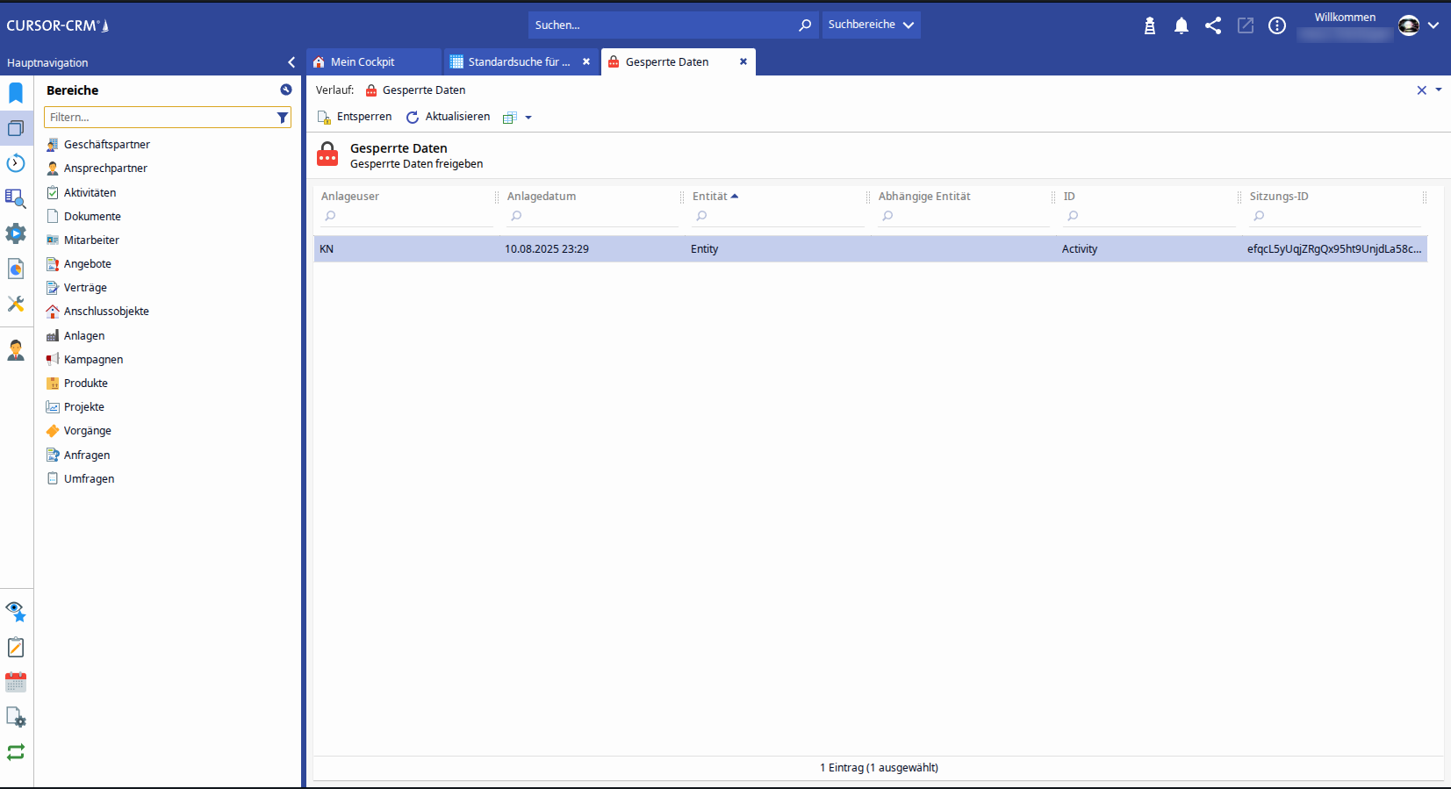Click the notification bell icon
Screen dimensions: 1451x789
point(1182,25)
